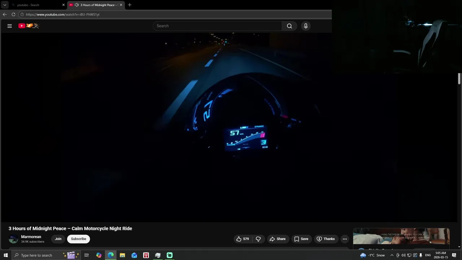The height and width of the screenshot is (260, 462).
Task: Go to YouTube home via logo
Action: pyautogui.click(x=29, y=26)
